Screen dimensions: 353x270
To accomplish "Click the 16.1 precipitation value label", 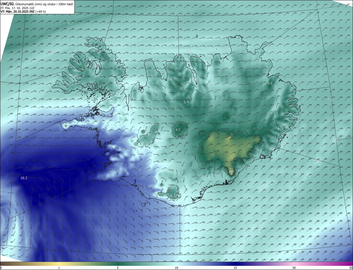I will 24,178.
